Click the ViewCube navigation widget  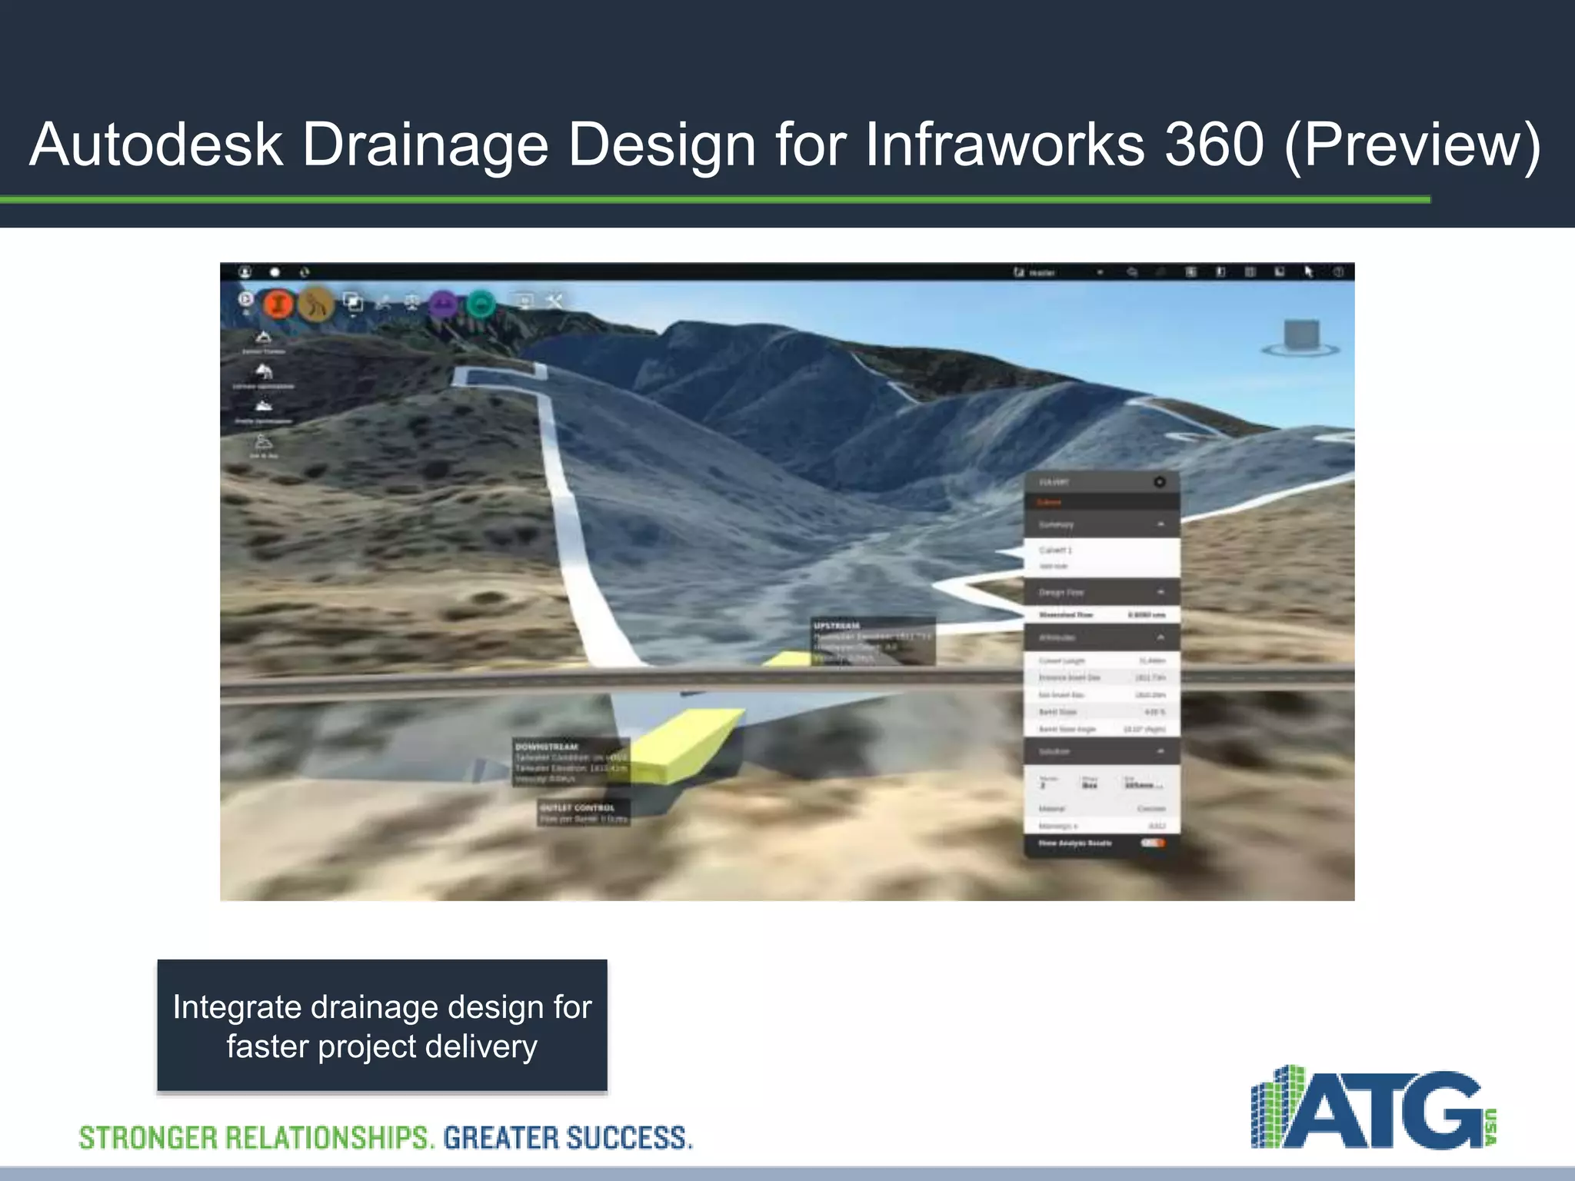pos(1301,338)
